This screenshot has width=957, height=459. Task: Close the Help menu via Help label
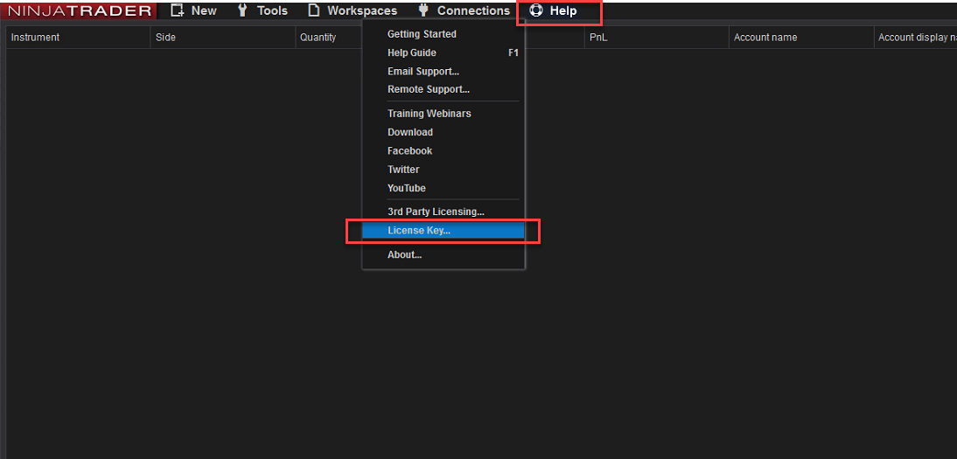[563, 10]
